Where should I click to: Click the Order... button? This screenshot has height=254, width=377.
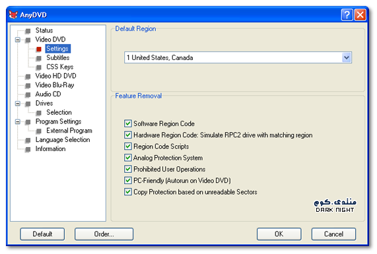click(104, 234)
